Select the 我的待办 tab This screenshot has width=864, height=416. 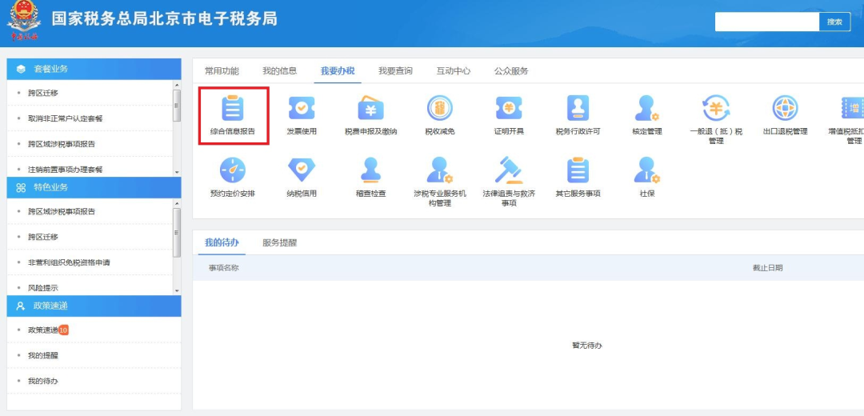pos(222,242)
